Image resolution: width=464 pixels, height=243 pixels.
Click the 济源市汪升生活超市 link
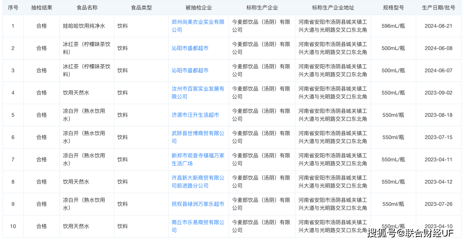195,115
